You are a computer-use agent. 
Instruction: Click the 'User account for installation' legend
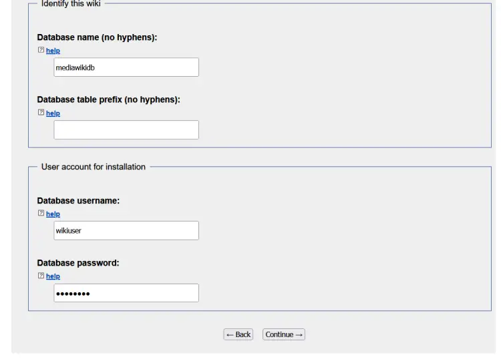tap(94, 167)
